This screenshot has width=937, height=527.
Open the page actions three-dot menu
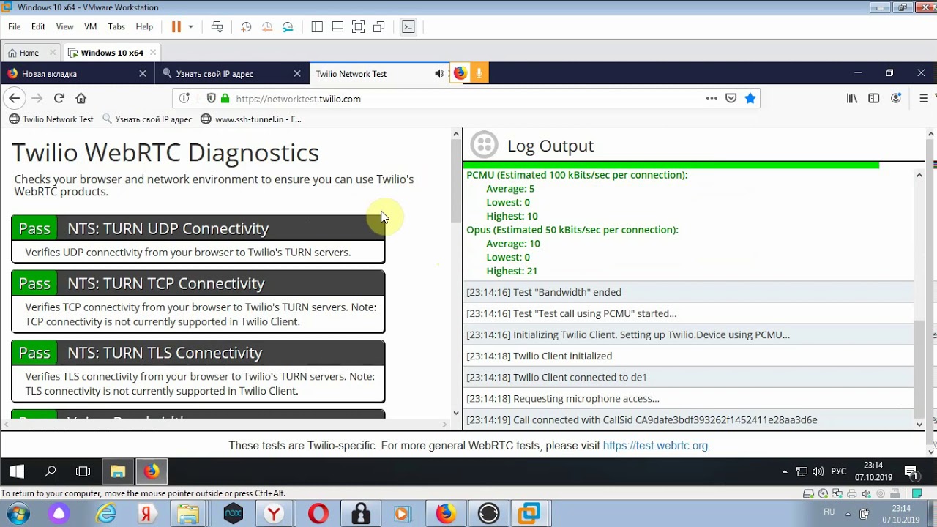click(712, 98)
